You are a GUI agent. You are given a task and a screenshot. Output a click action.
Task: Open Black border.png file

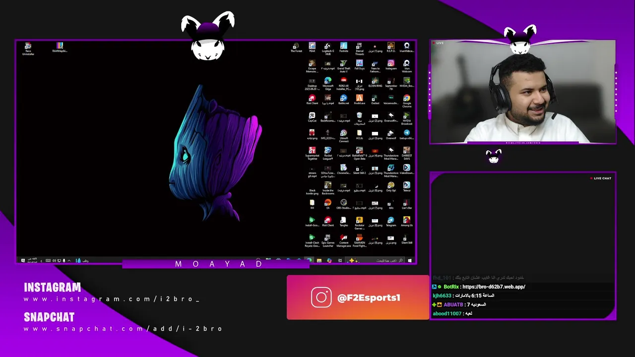coord(312,188)
